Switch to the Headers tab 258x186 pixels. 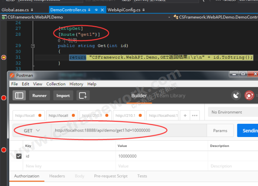[57, 176]
